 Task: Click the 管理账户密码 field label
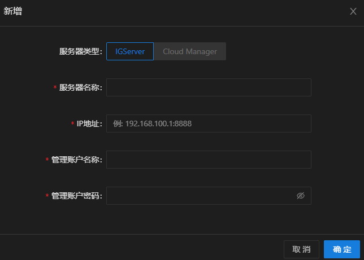click(x=76, y=196)
